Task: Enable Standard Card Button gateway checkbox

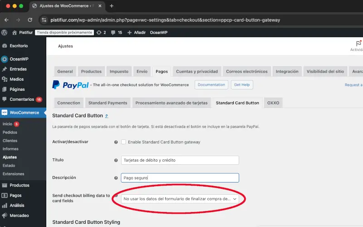Action: (123, 142)
